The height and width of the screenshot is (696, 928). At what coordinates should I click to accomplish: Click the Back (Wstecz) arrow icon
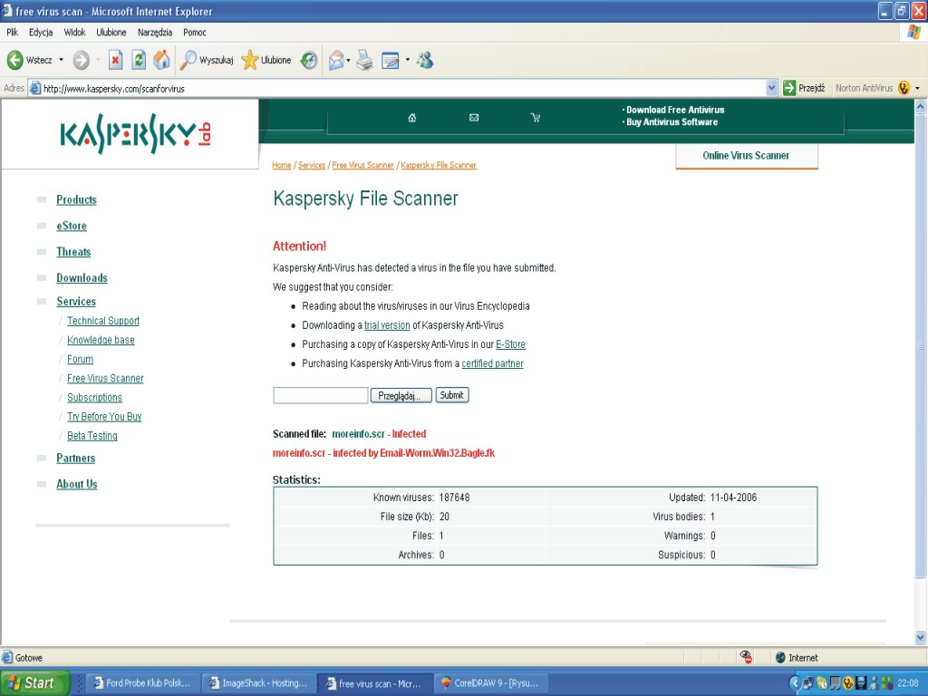click(14, 60)
